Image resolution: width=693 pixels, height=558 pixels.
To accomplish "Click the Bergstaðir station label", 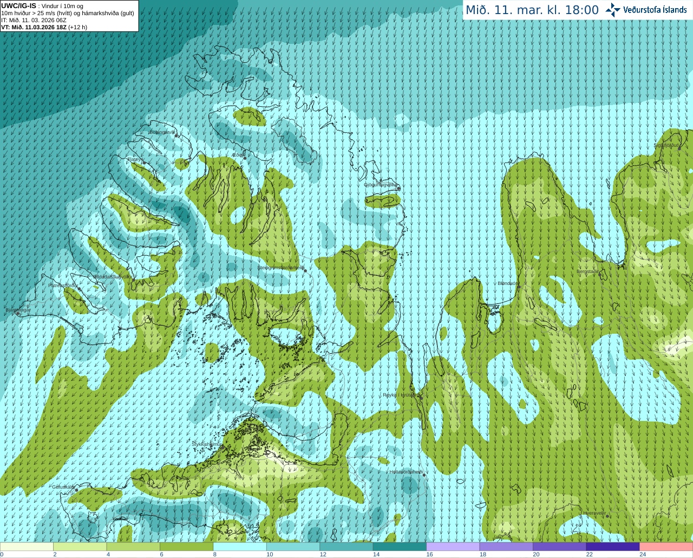I will click(x=587, y=271).
